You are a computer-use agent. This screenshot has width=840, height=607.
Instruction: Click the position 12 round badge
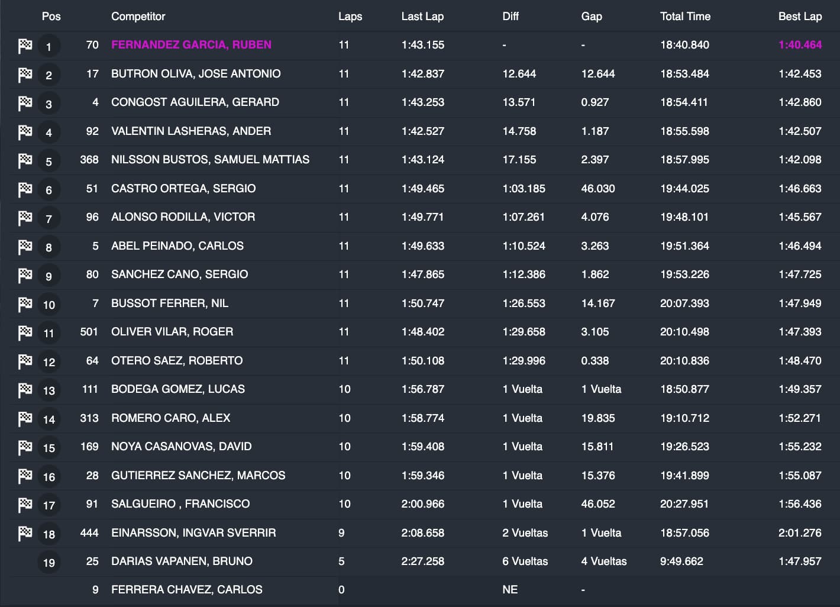tap(49, 361)
